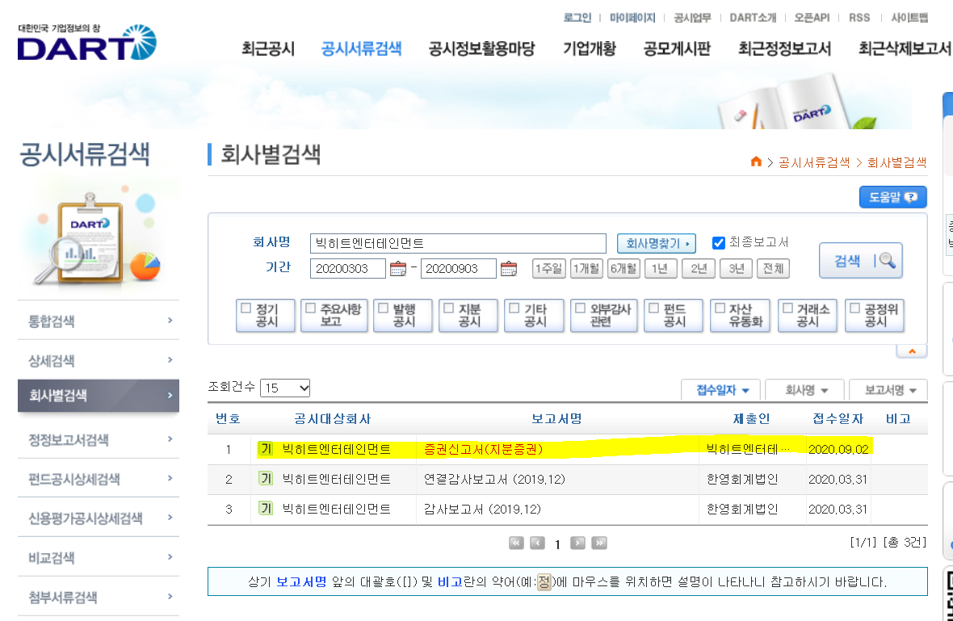Screen dimensions: 953x621
Task: Go to first results page
Action: [516, 543]
